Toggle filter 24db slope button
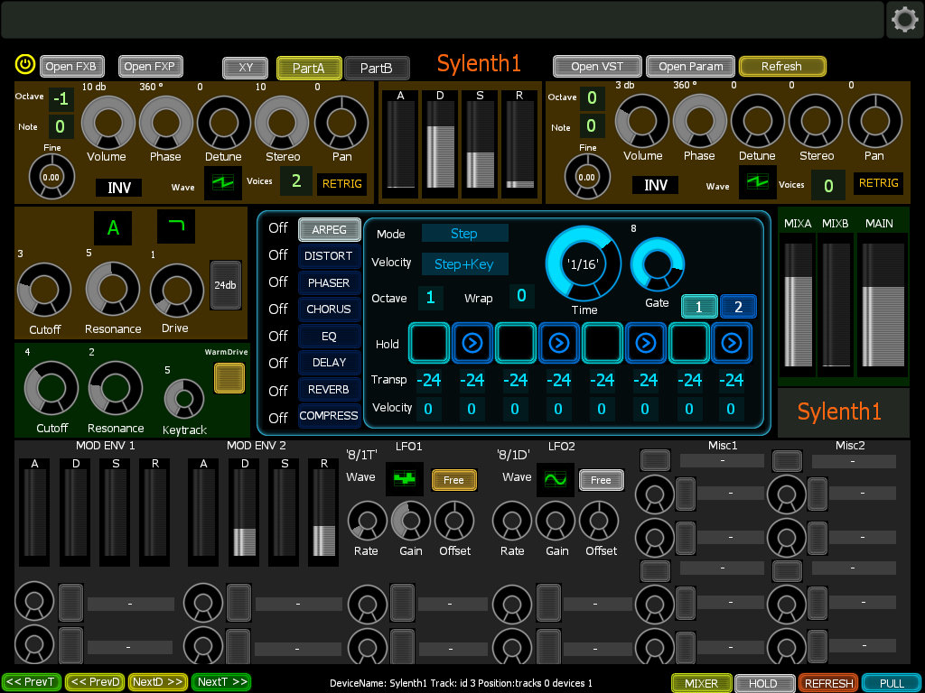The image size is (925, 693). coord(226,285)
